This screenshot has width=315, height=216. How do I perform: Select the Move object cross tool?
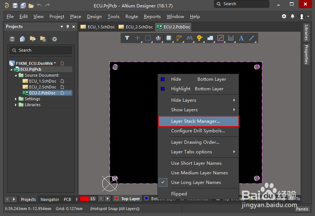tap(138, 38)
